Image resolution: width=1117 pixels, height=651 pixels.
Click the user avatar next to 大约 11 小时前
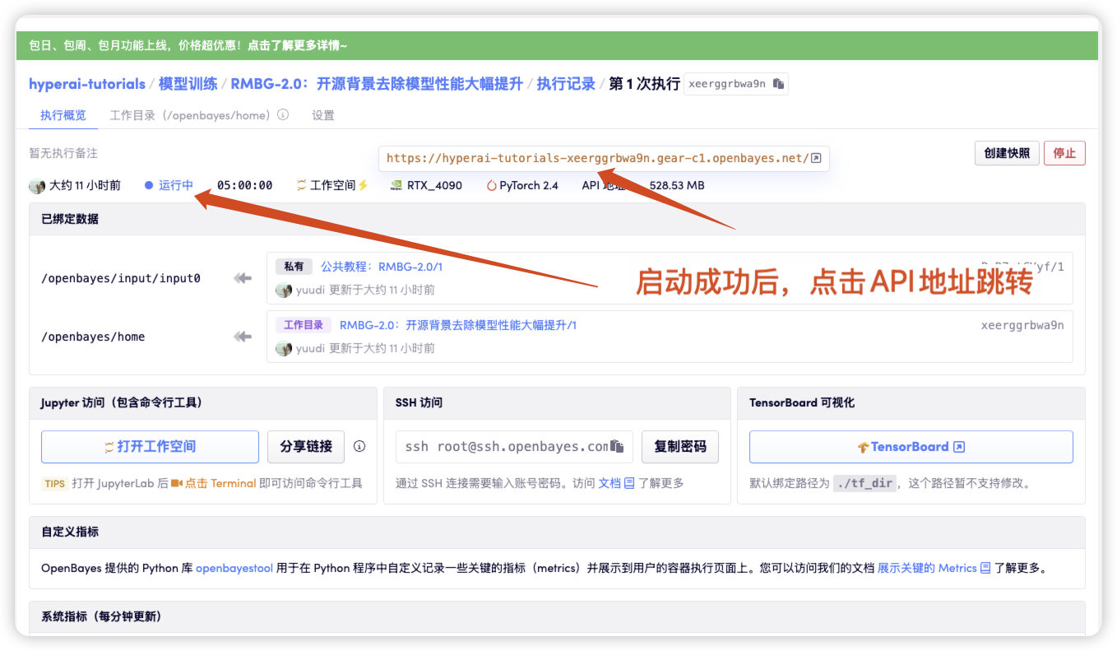pyautogui.click(x=37, y=186)
